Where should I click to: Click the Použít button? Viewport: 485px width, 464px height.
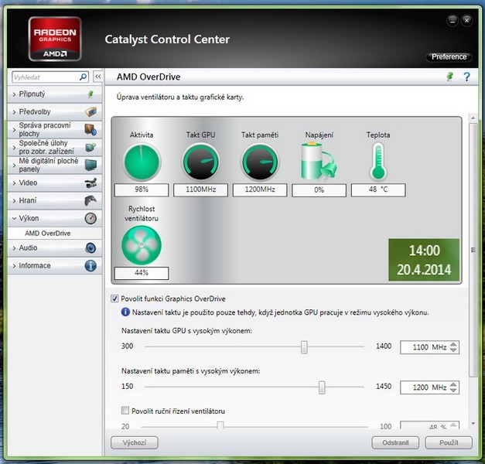point(449,443)
